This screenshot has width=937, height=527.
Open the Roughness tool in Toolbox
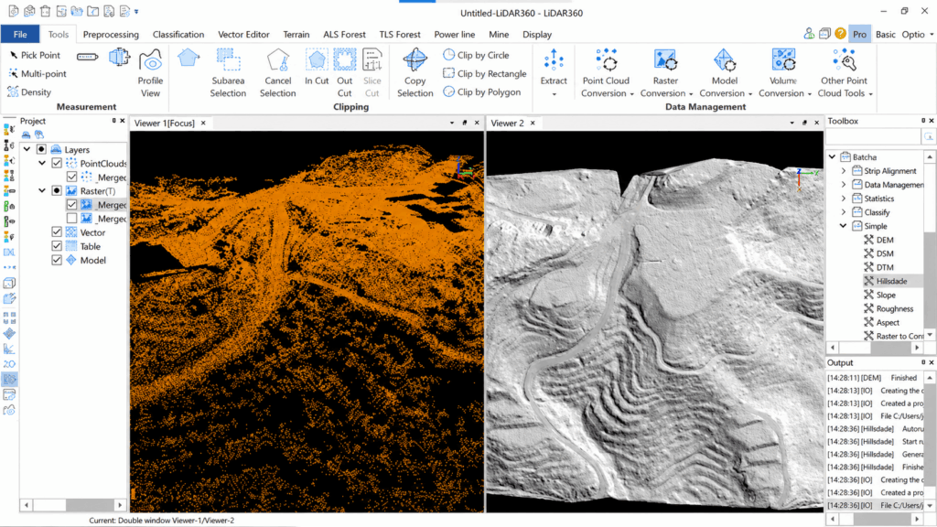[889, 308]
